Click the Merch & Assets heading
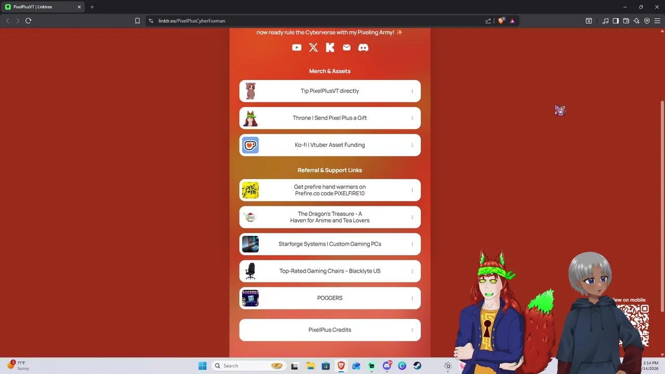665x374 pixels. pos(330,71)
